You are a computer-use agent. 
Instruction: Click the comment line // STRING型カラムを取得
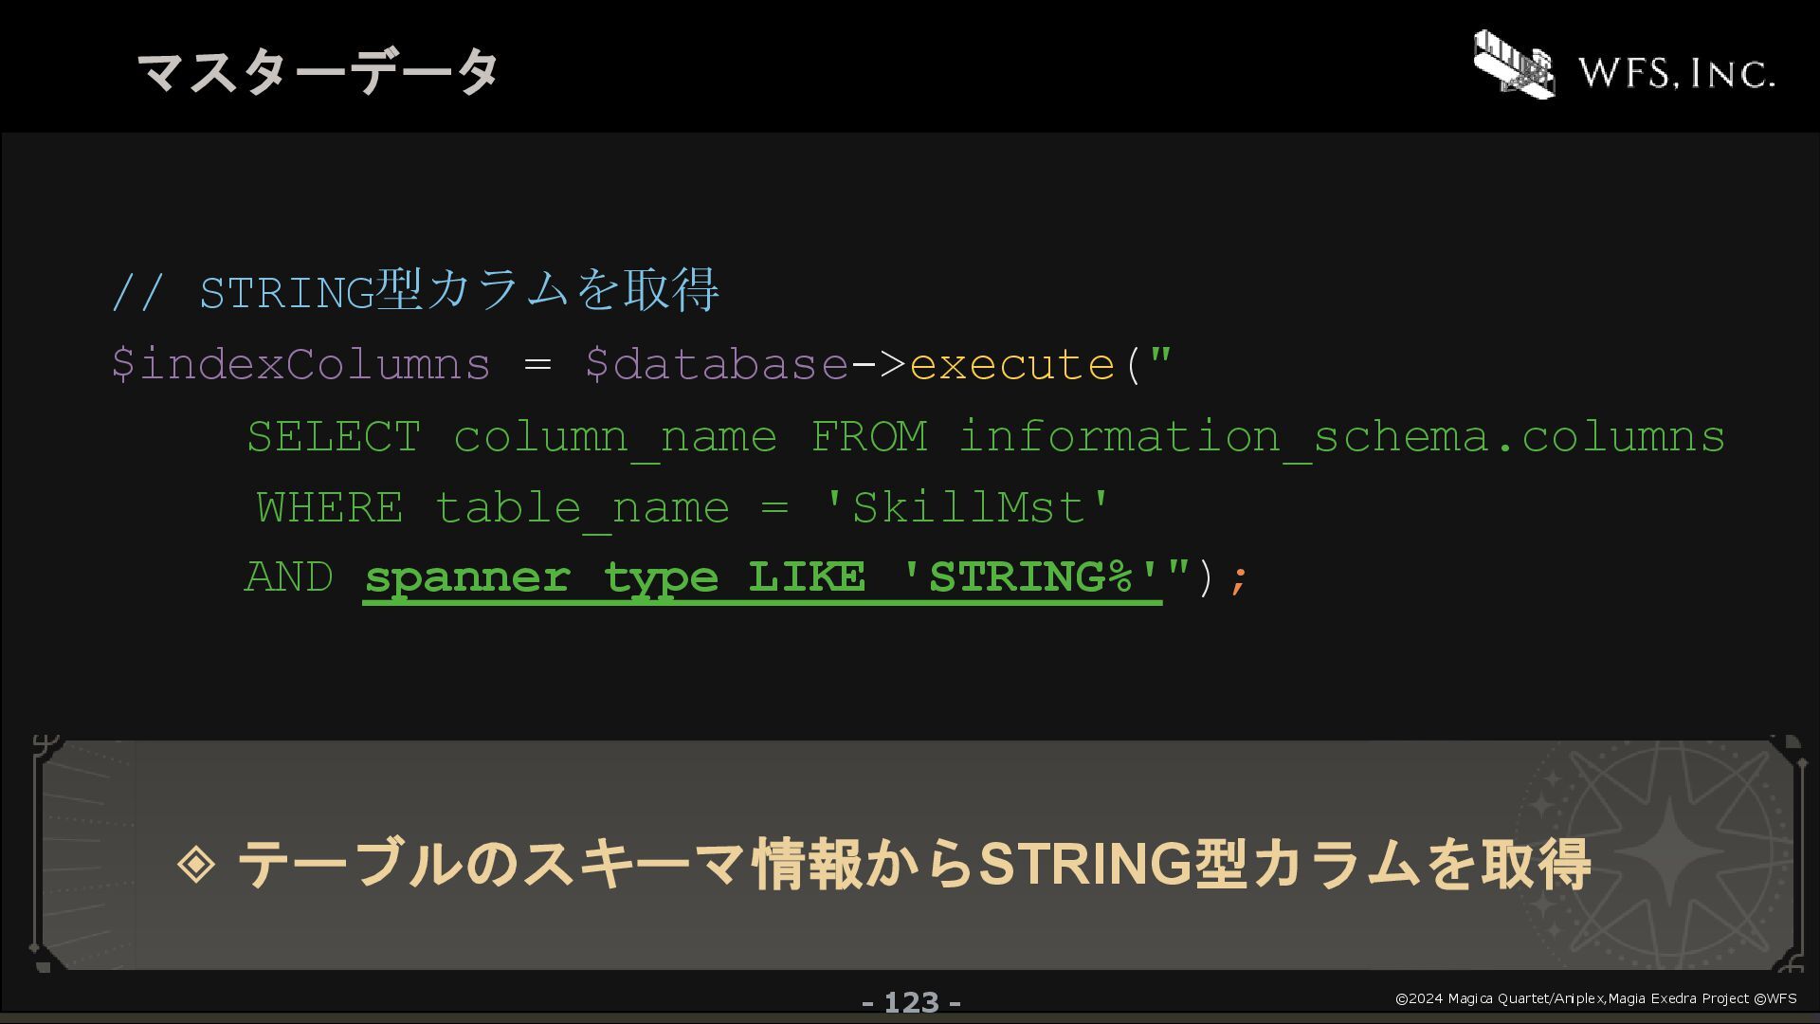tap(415, 290)
